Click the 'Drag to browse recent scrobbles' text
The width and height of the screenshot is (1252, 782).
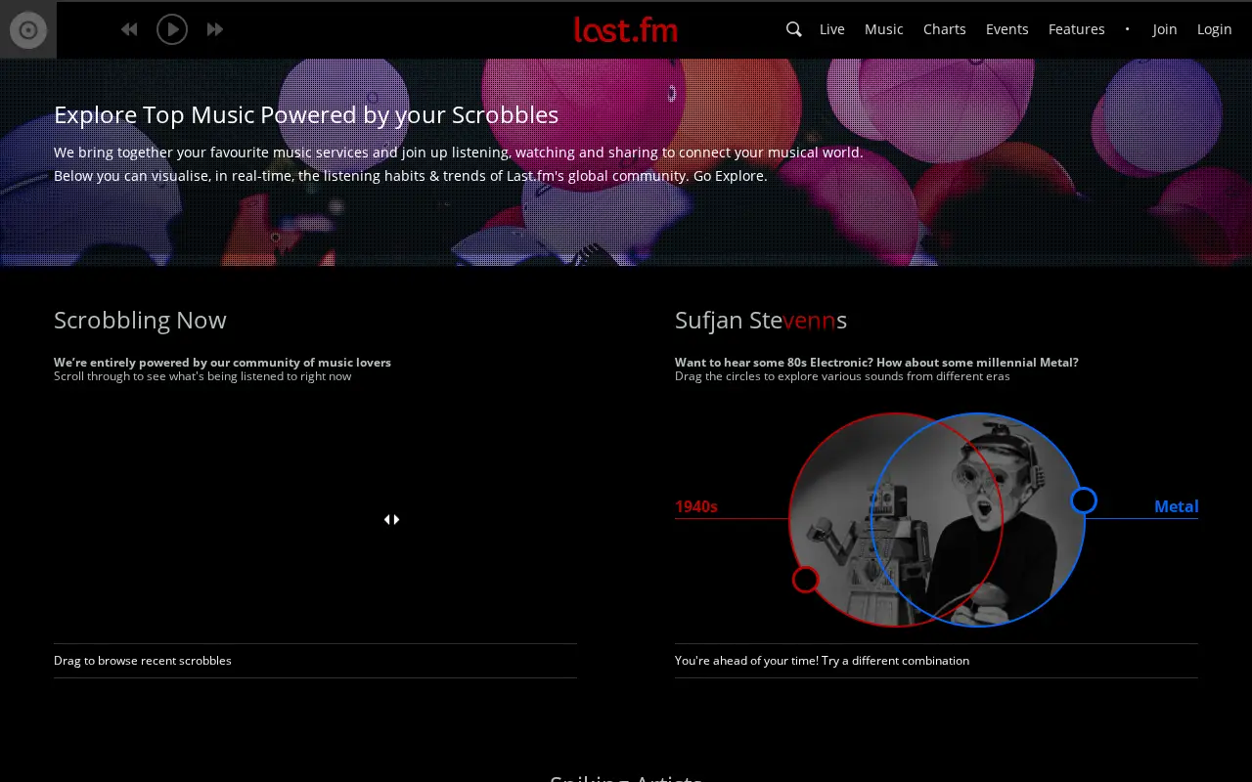[143, 661]
